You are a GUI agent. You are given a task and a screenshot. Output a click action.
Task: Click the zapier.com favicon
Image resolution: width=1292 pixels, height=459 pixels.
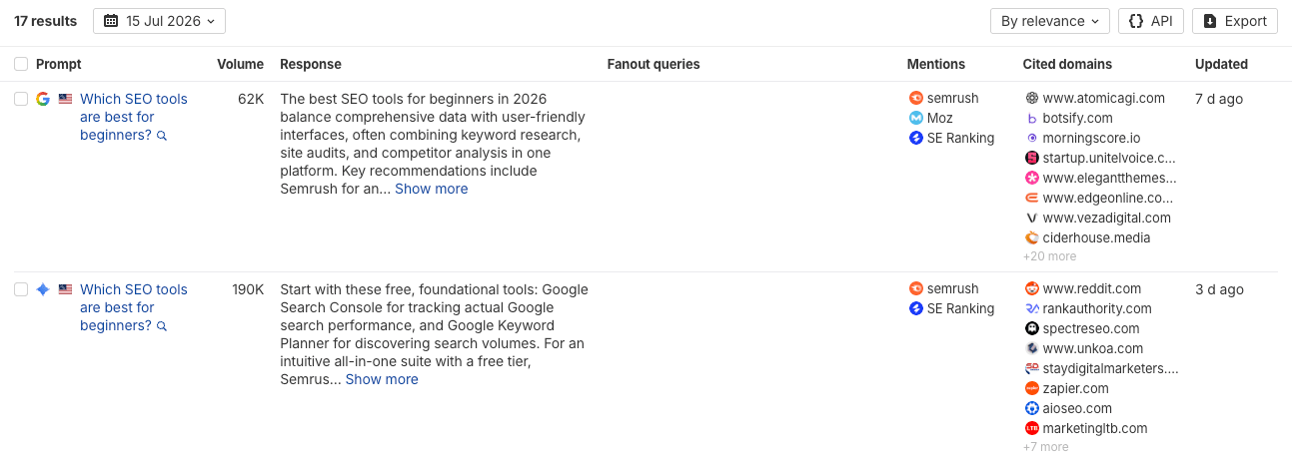point(1032,389)
